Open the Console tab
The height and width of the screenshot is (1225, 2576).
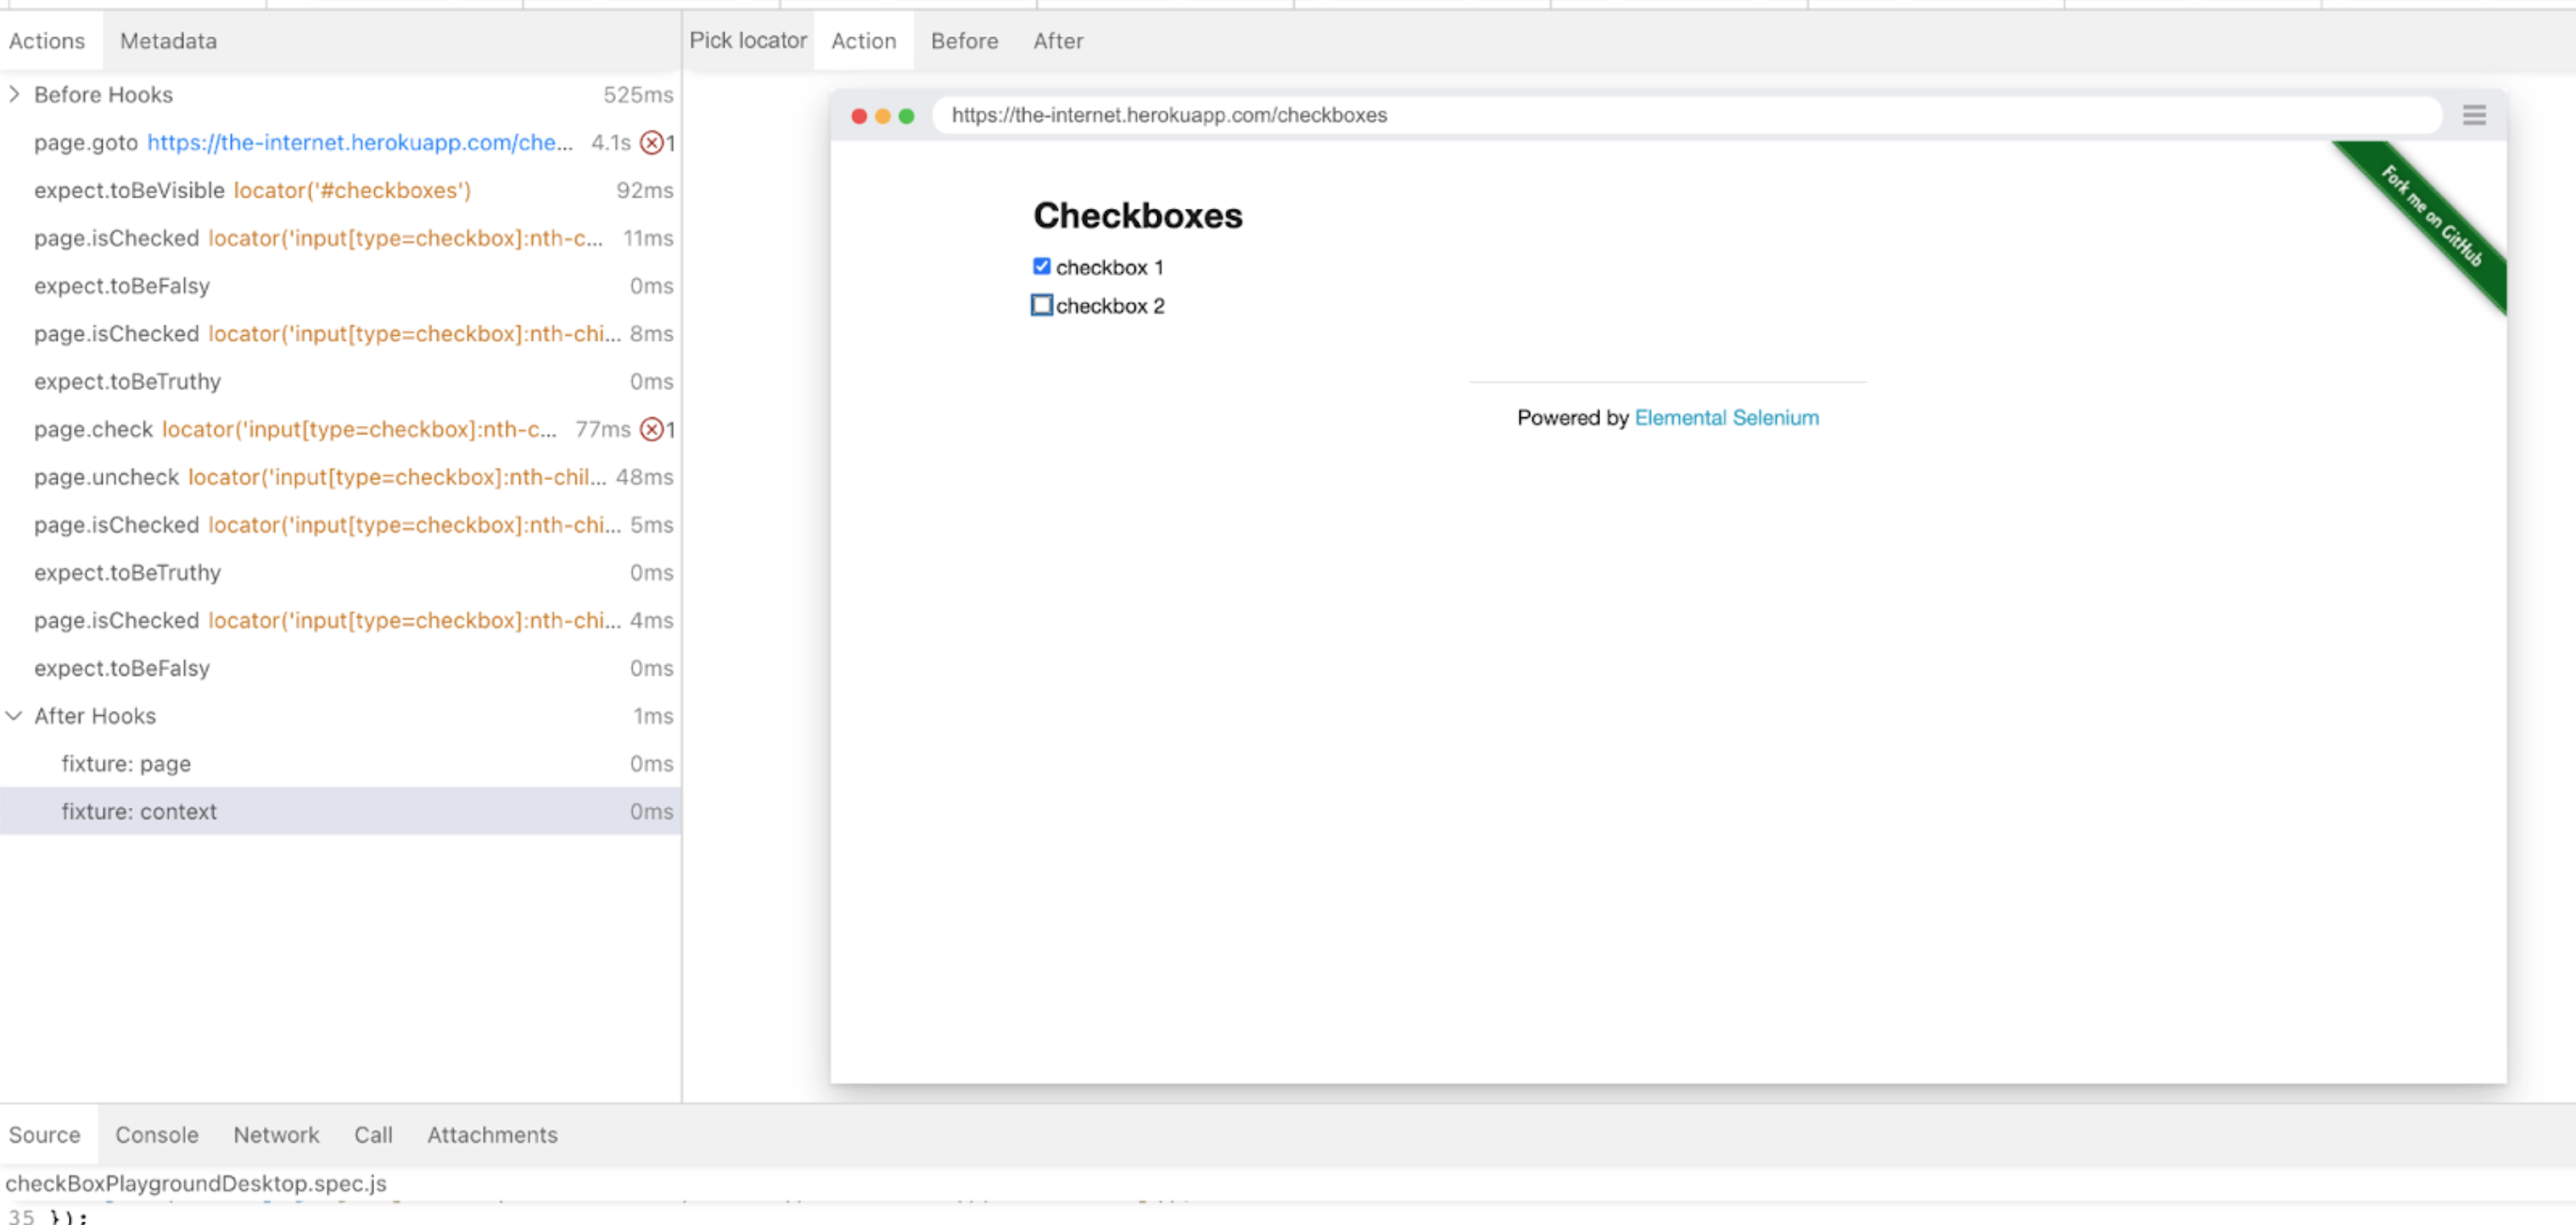click(157, 1135)
